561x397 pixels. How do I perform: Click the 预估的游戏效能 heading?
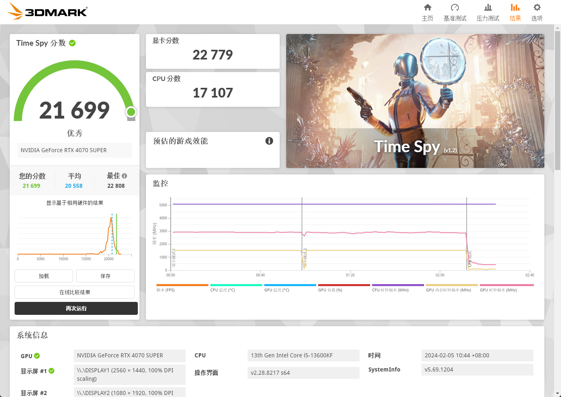tap(180, 141)
